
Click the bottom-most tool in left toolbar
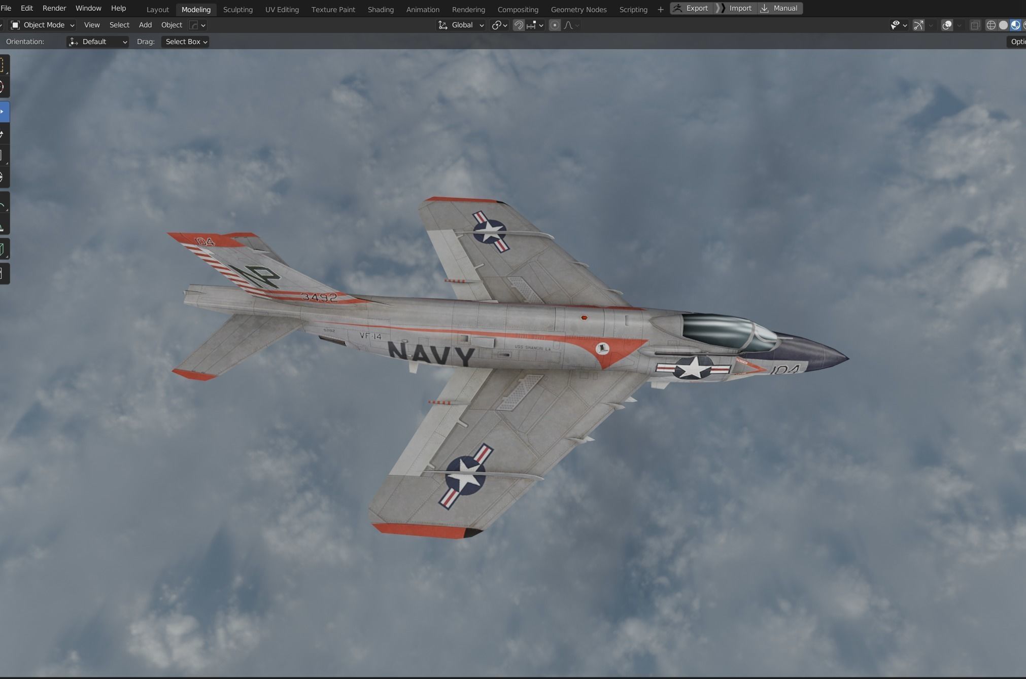coord(4,274)
